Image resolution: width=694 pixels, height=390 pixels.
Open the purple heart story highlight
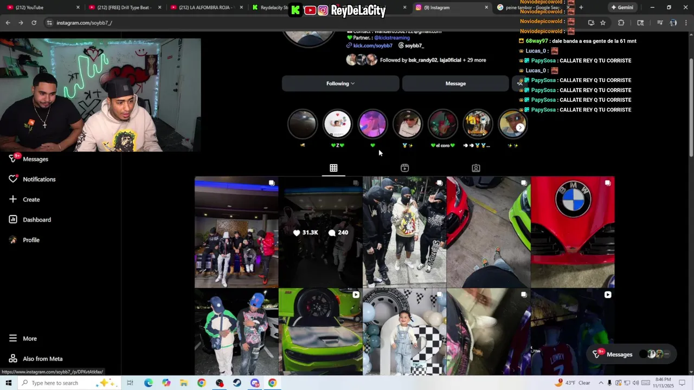372,124
